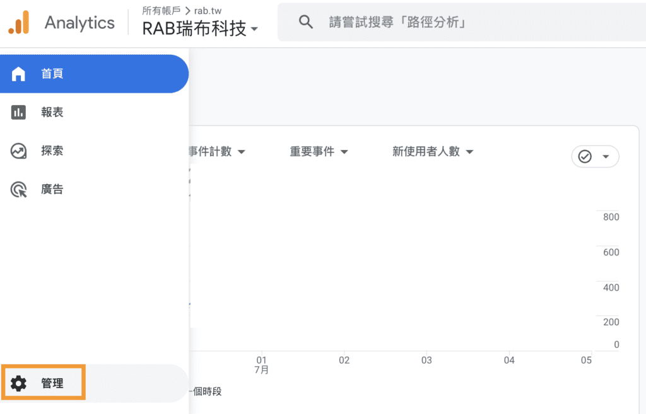Click the Google Analytics logo icon
The height and width of the screenshot is (414, 646).
[x=19, y=23]
